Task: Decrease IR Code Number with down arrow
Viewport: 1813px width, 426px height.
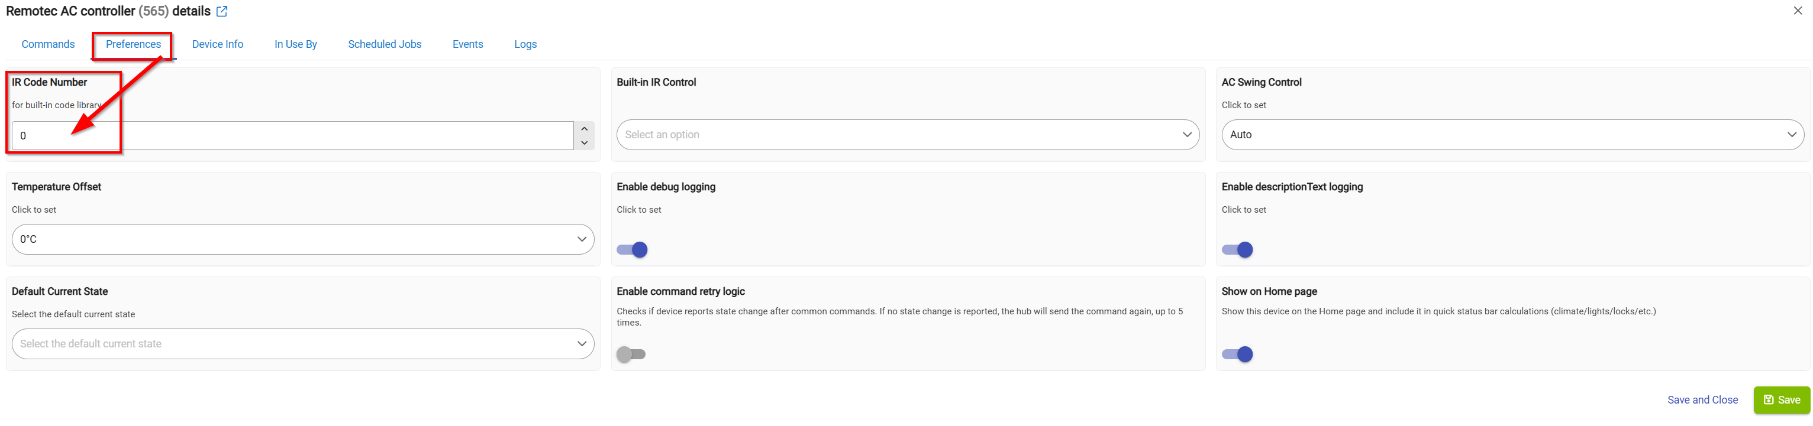Action: tap(584, 143)
